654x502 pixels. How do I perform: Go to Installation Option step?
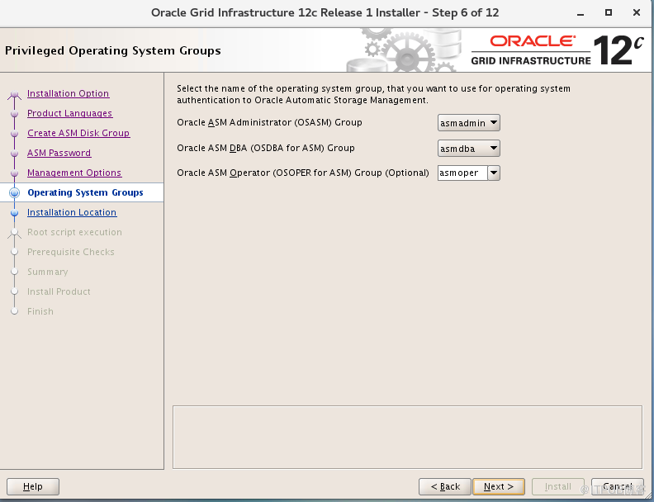click(x=68, y=93)
